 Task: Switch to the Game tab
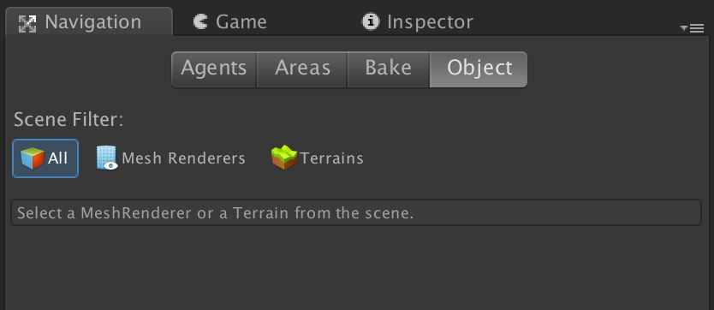click(x=231, y=22)
